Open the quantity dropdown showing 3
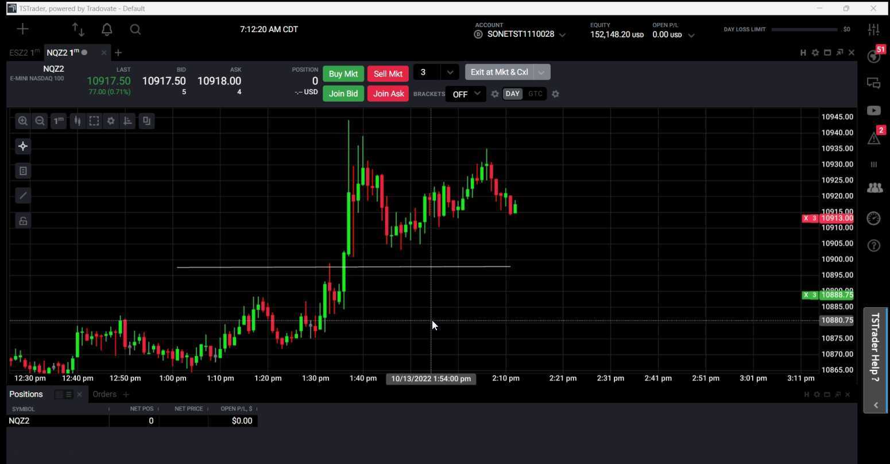 pos(450,72)
